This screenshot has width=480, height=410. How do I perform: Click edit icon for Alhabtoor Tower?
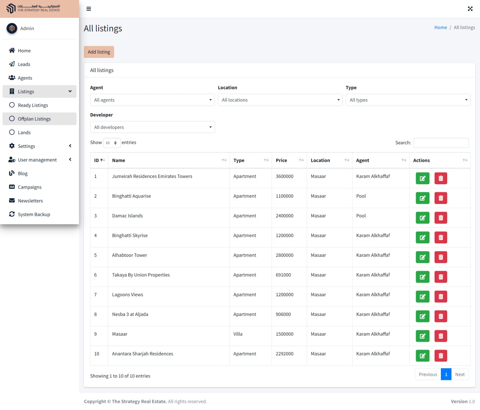(x=422, y=257)
